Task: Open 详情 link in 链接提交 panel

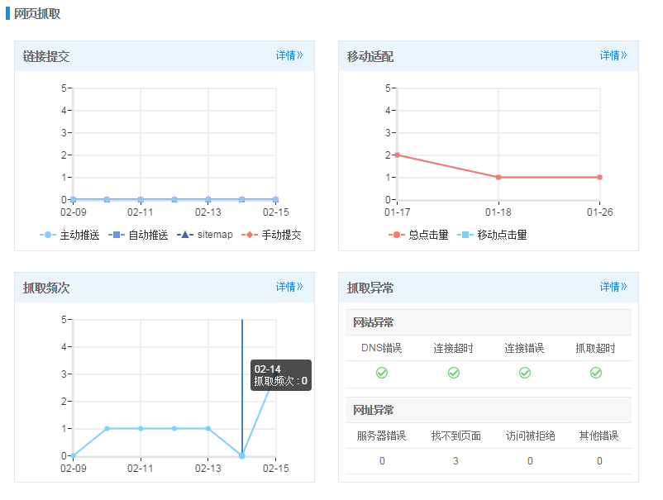Action: pyautogui.click(x=289, y=56)
